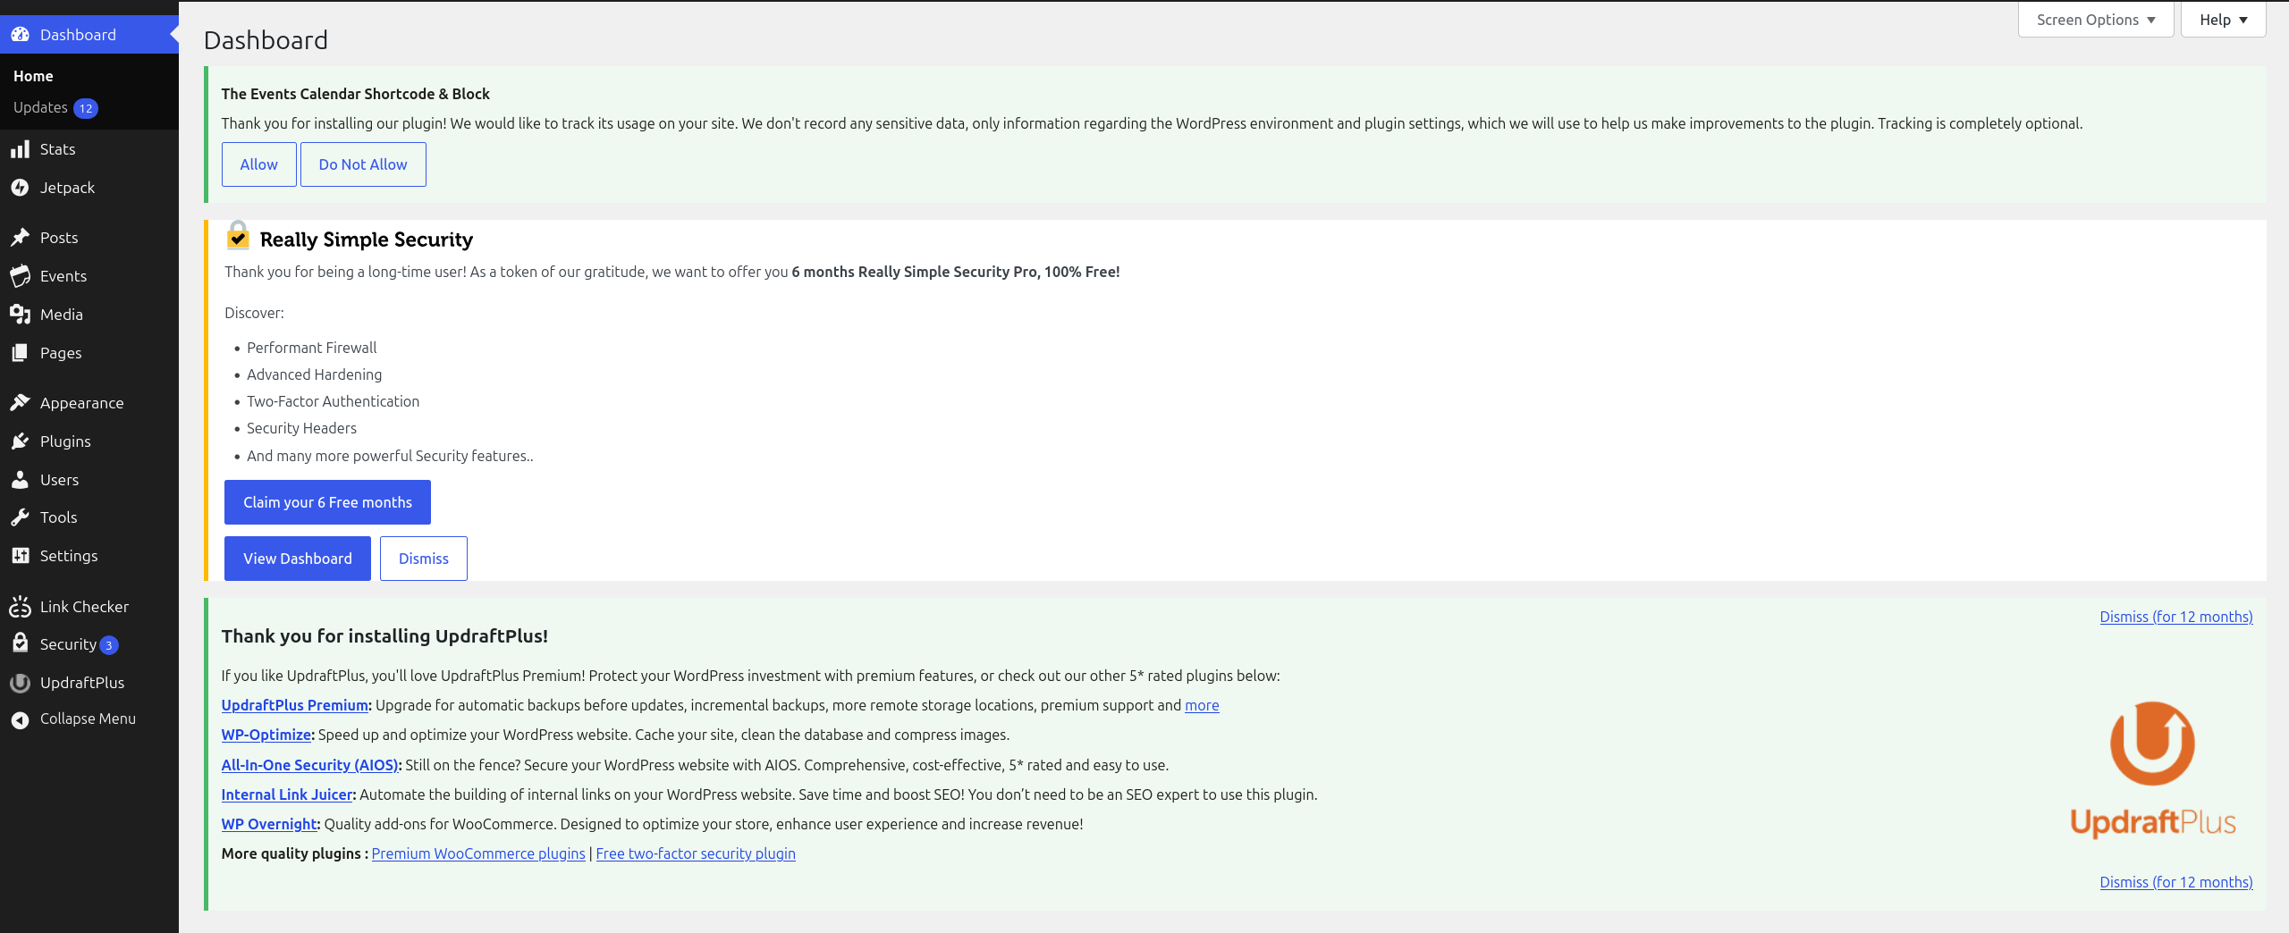This screenshot has height=933, width=2289.
Task: Go to Home submenu item
Action: [33, 76]
